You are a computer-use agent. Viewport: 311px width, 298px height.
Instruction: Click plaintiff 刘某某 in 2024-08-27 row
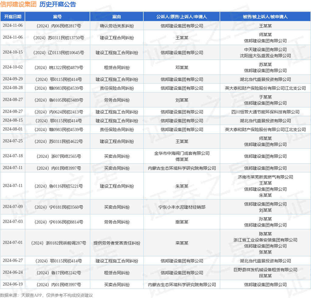(182, 100)
